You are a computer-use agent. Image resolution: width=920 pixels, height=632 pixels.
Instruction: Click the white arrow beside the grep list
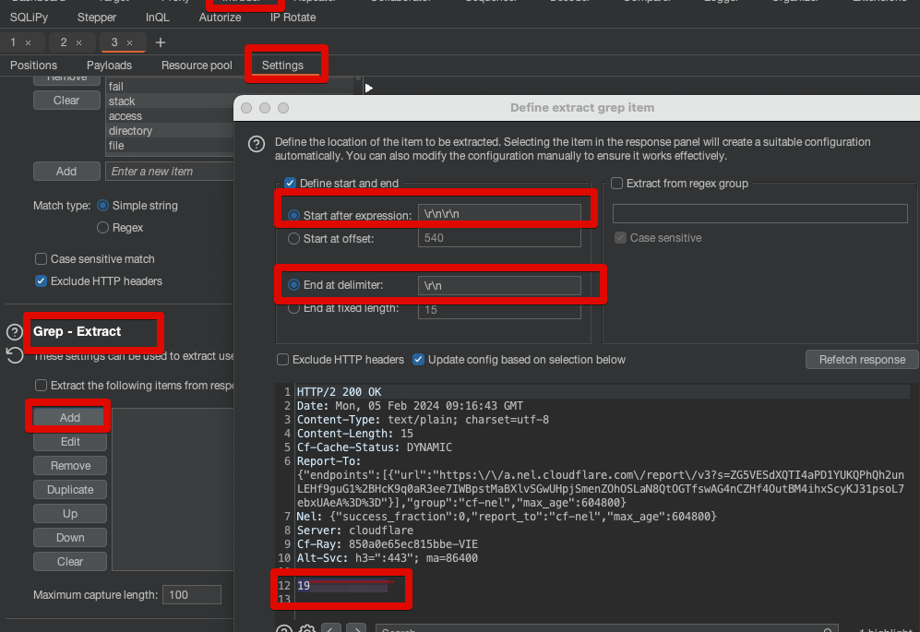(x=368, y=88)
